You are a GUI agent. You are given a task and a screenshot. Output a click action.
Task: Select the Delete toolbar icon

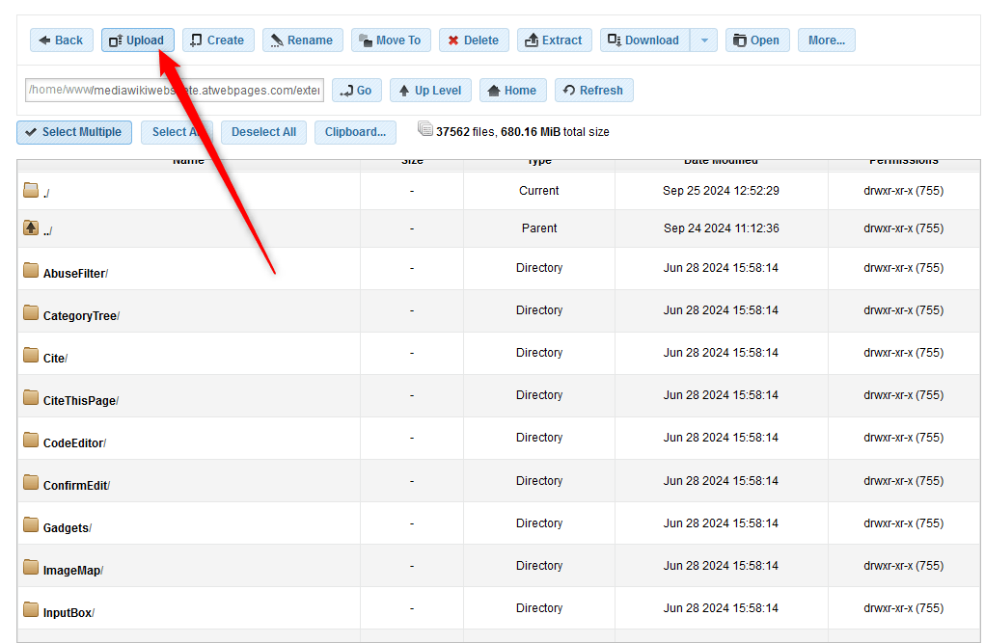tap(471, 40)
